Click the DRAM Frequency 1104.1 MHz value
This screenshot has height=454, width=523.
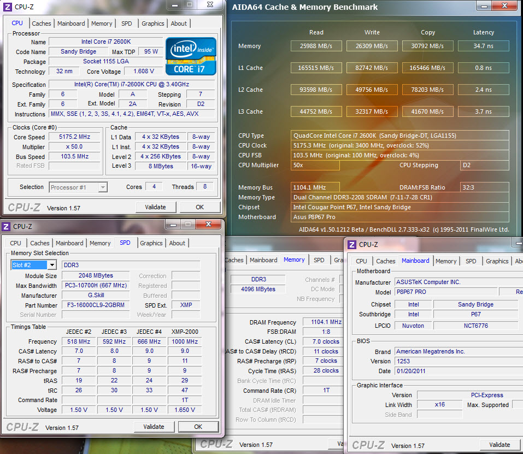[x=323, y=322]
